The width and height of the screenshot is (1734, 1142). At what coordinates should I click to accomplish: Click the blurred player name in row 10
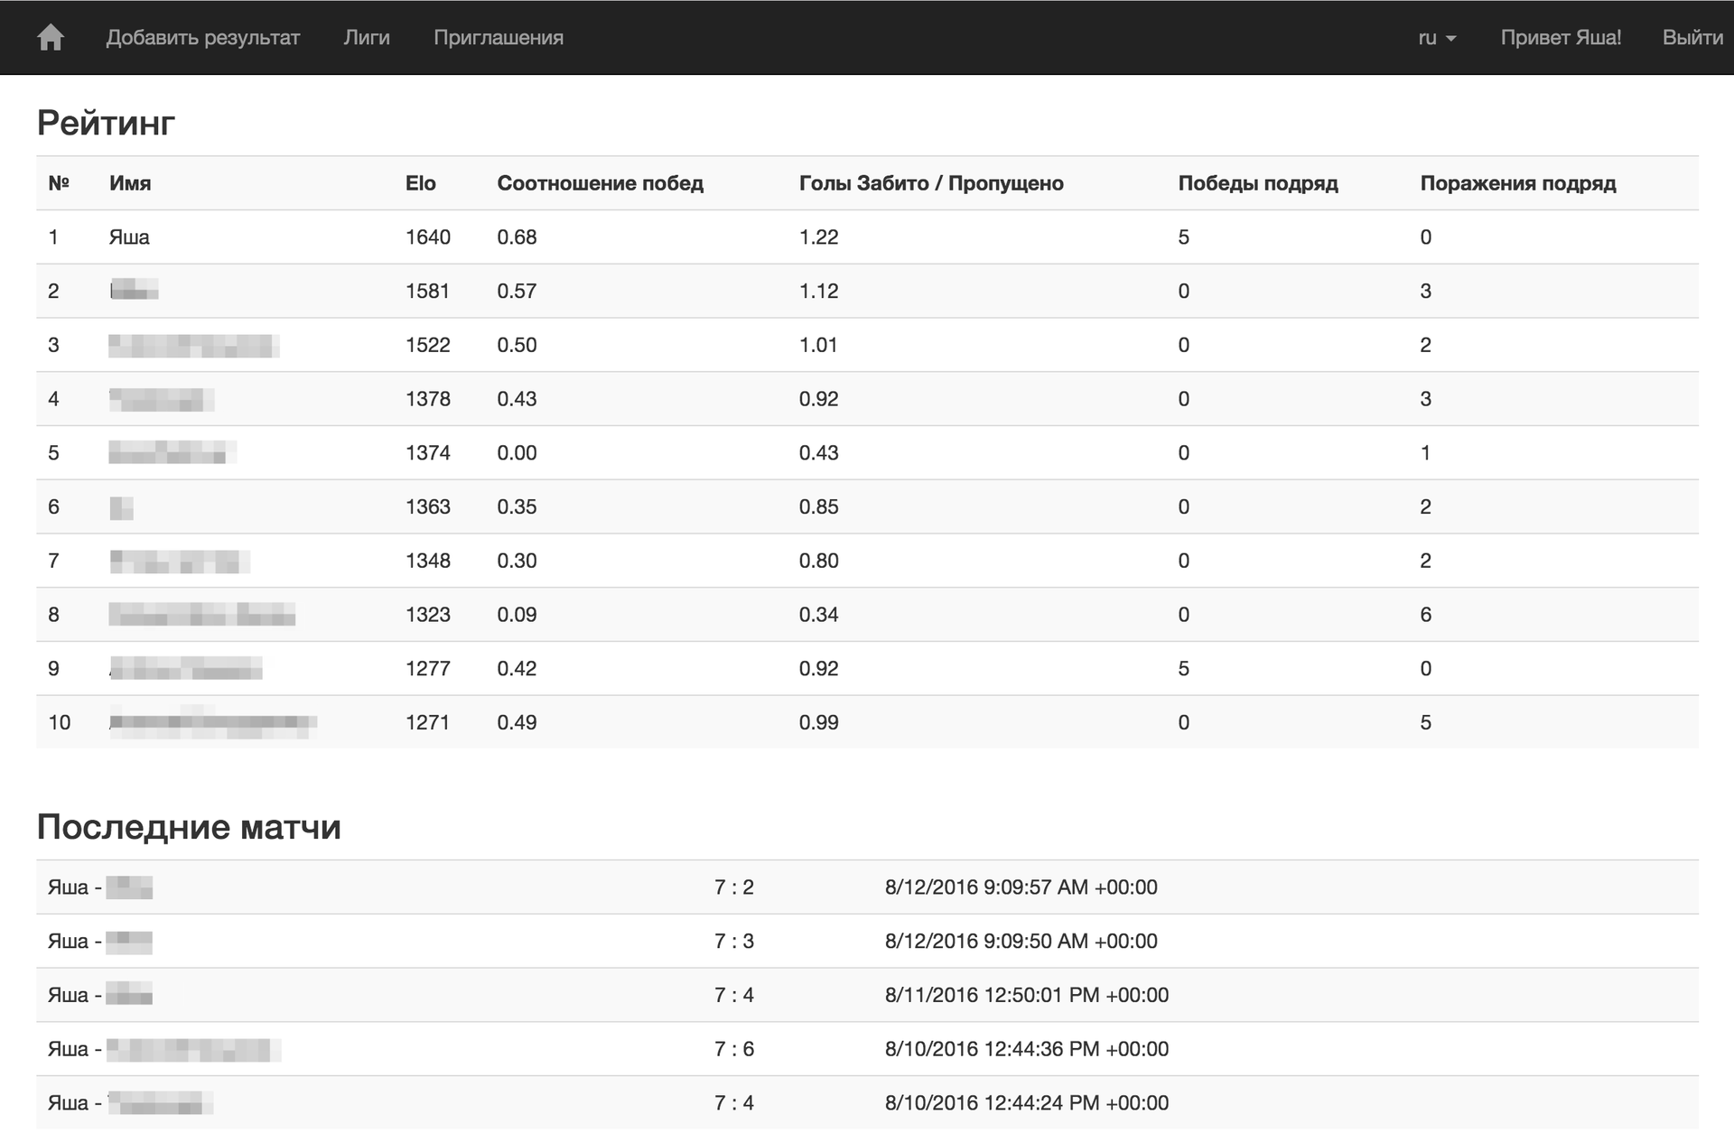[x=213, y=722]
